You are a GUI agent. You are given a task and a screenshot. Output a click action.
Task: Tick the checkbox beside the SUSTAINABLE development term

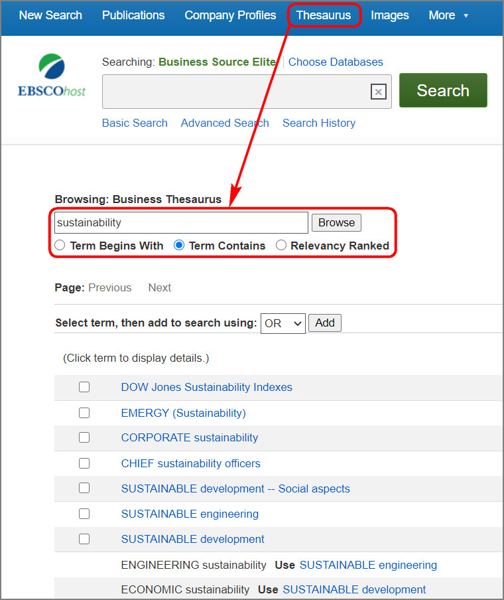pyautogui.click(x=84, y=539)
